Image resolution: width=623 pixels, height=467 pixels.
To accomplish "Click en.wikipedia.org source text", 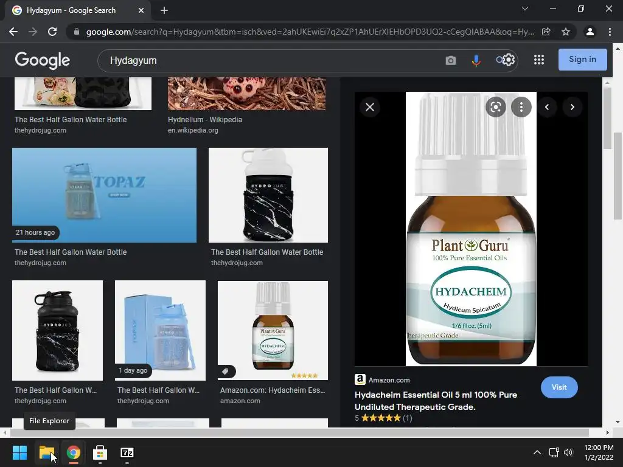I will 193,130.
